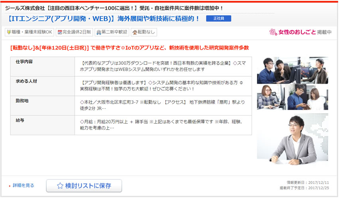Click the 300万ダウンロード job description text
The height and width of the screenshot is (198, 339).
point(163,66)
